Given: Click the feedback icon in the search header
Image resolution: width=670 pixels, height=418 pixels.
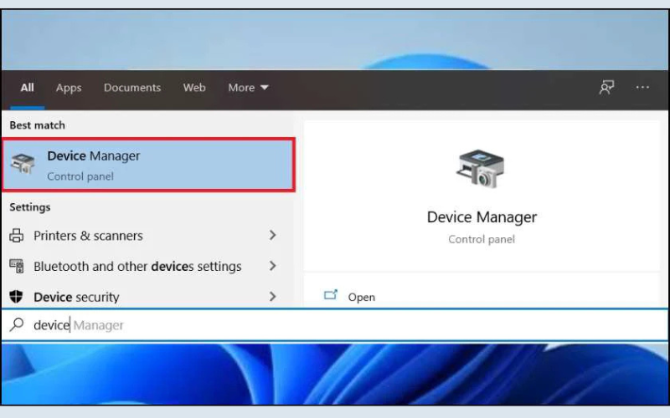Looking at the screenshot, I should [606, 88].
